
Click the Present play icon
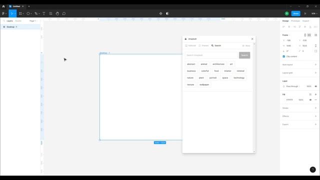pos(305,13)
